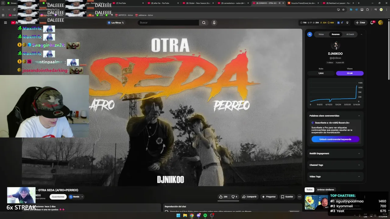
Task: Click vidIQ list icon in stats bar
Action: (342, 23)
